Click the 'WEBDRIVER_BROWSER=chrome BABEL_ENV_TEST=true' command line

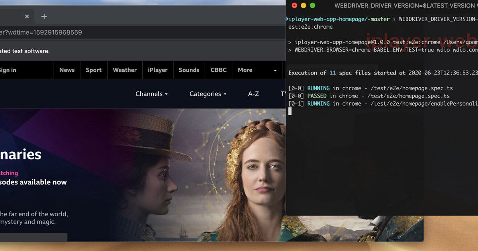coord(383,50)
